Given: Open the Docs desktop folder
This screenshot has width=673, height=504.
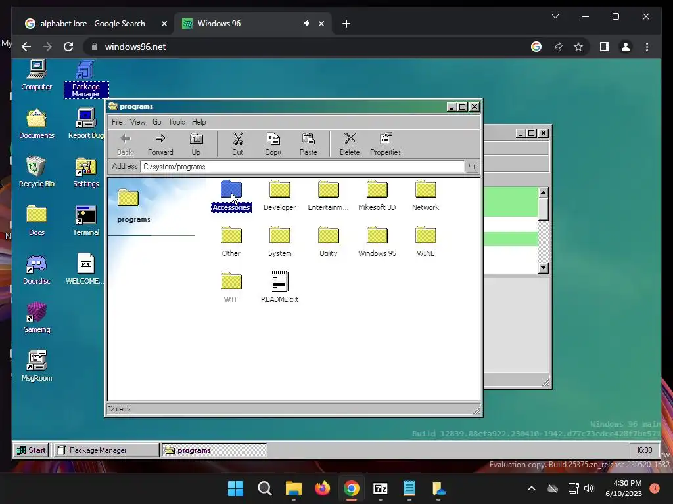Looking at the screenshot, I should tap(37, 220).
